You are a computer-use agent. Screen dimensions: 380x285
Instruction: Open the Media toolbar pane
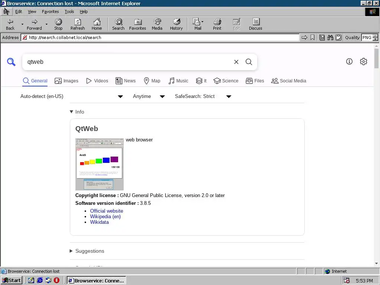(157, 24)
